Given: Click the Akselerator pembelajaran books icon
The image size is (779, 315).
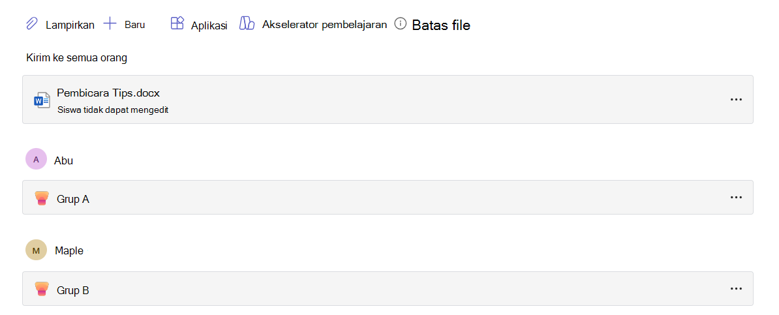Looking at the screenshot, I should coord(247,24).
